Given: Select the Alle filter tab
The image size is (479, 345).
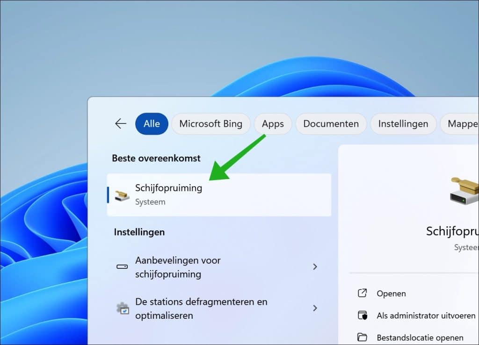Looking at the screenshot, I should (152, 124).
